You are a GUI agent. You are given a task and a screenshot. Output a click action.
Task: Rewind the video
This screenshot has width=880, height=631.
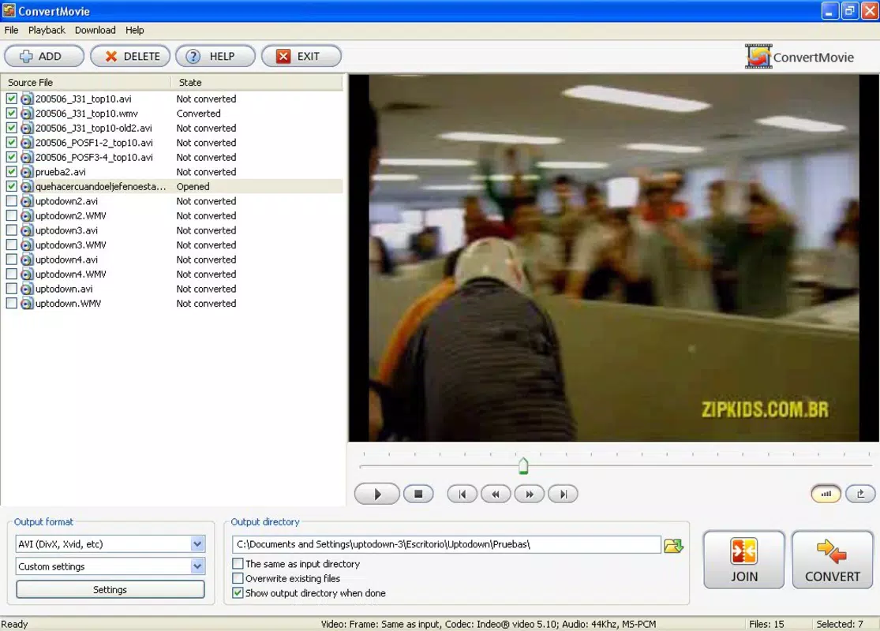[x=496, y=494]
